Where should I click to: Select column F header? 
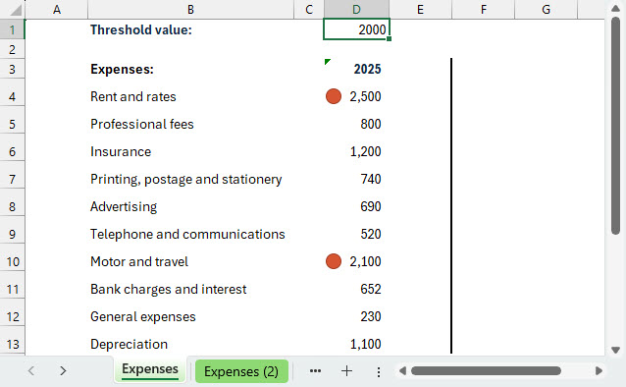[x=484, y=10]
